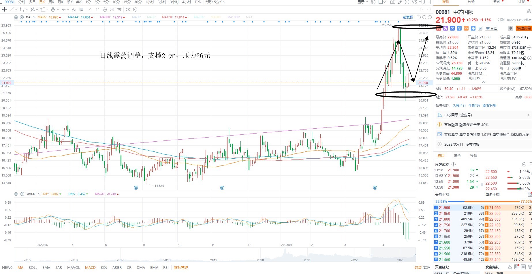
Task: Collapse the quote details chevron
Action: click(484, 82)
